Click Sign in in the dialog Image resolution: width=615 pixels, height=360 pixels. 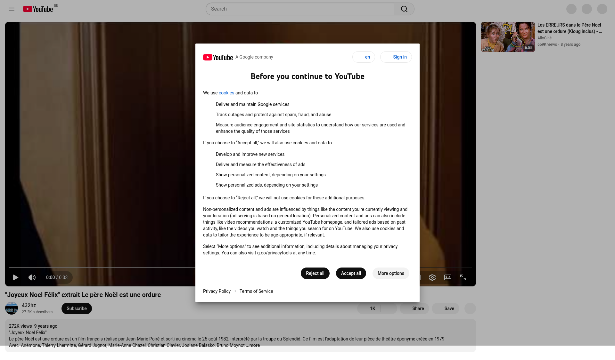(x=396, y=57)
